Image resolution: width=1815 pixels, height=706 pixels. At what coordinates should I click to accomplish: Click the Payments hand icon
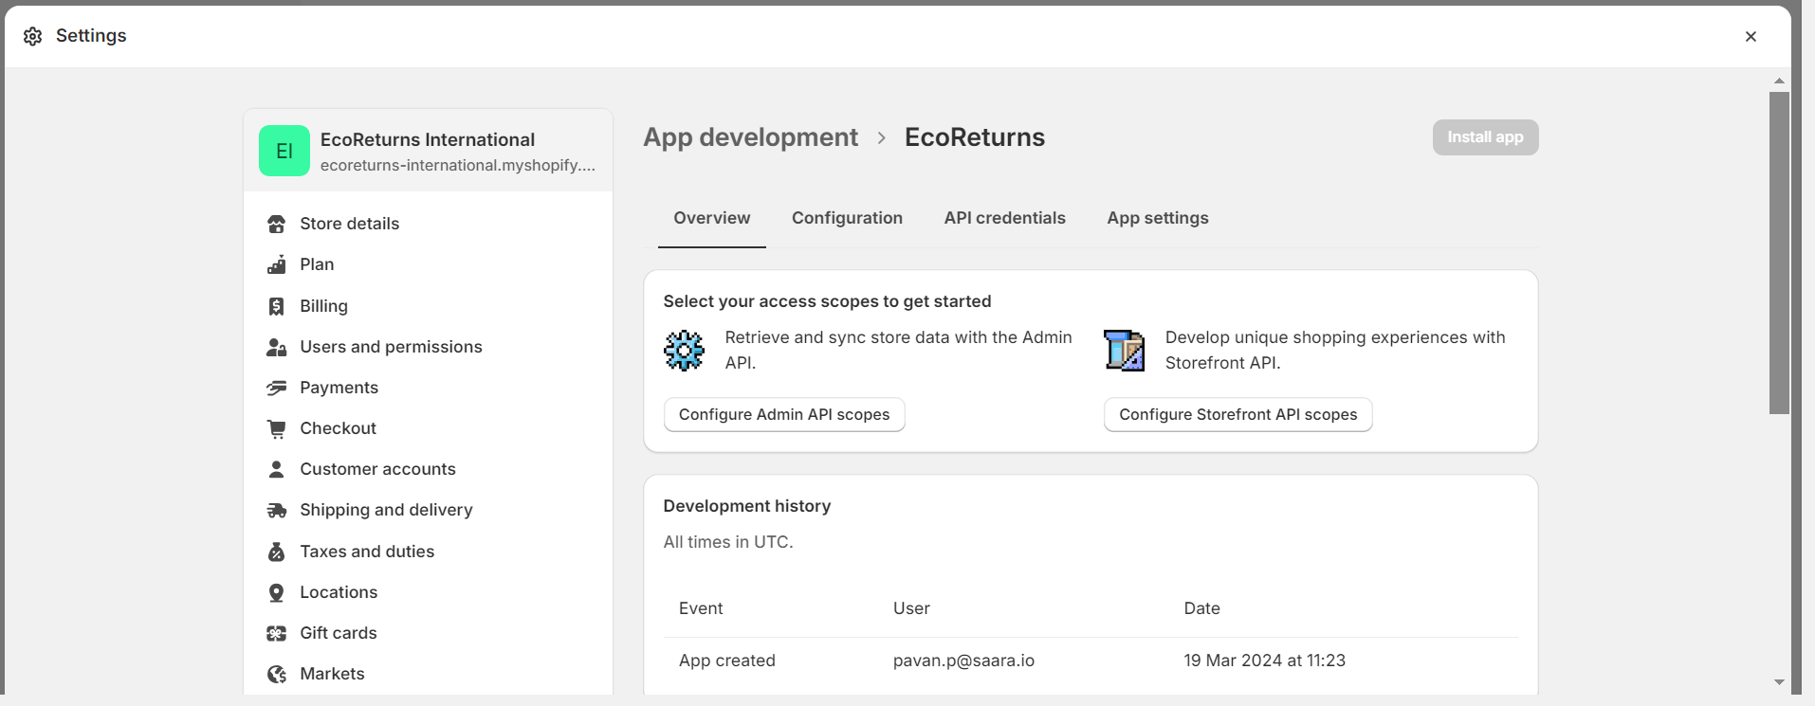coord(277,388)
